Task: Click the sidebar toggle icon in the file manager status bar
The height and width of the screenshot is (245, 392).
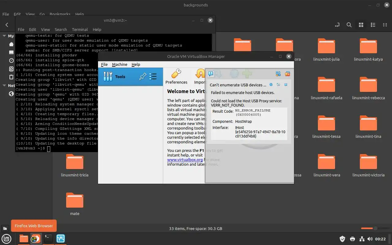Action: [5, 228]
